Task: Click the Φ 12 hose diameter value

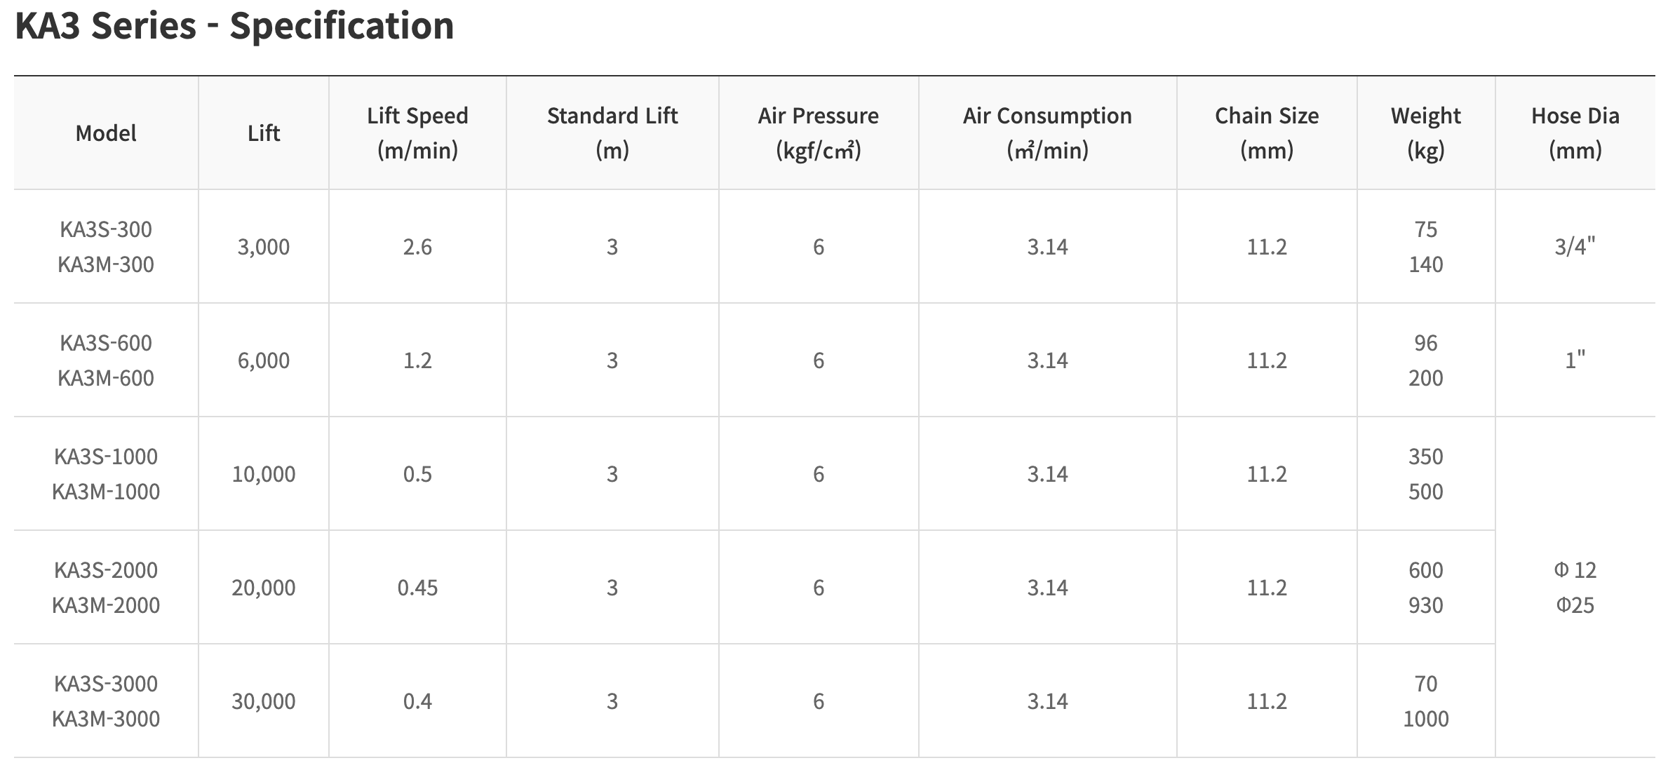Action: 1575,570
